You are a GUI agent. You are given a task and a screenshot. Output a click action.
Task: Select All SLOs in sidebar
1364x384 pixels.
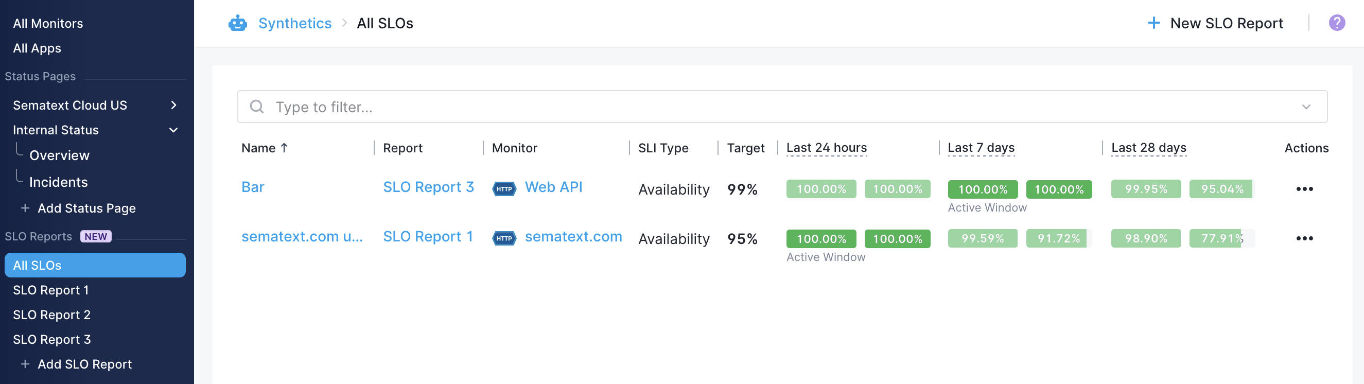tap(95, 265)
